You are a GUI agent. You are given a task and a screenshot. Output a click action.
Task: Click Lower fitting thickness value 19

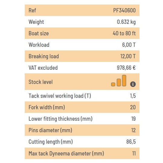click(x=134, y=119)
